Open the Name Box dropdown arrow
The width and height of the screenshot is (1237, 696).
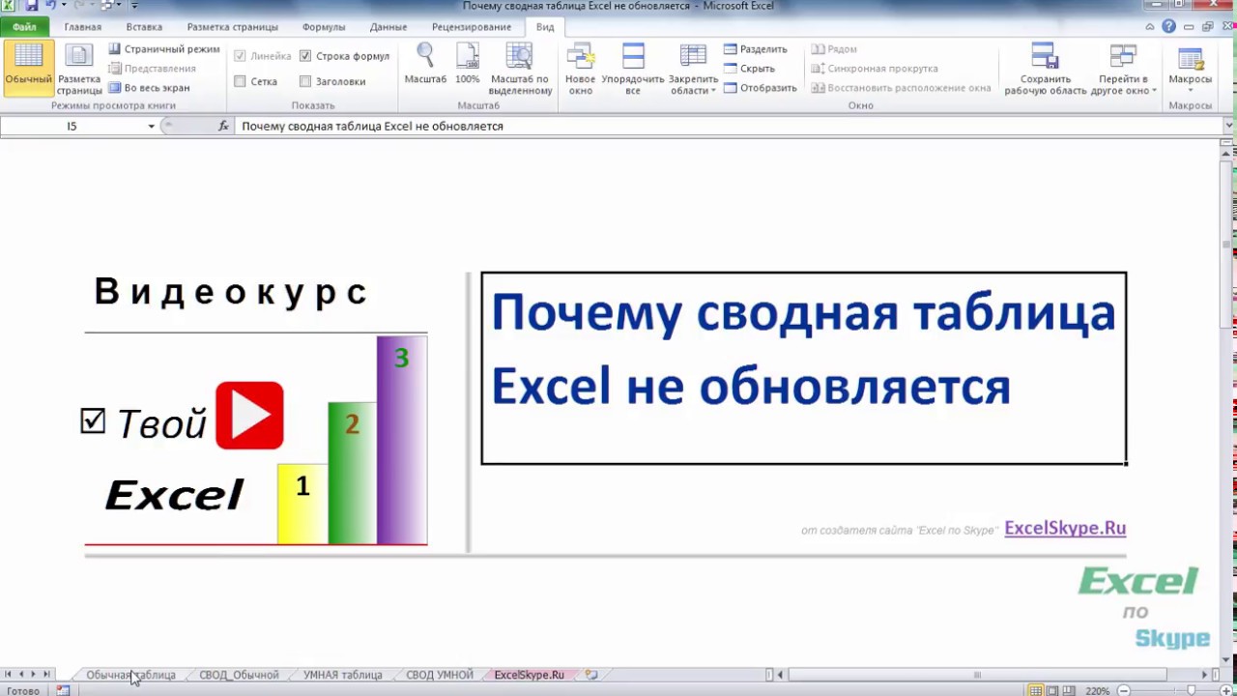pos(151,127)
